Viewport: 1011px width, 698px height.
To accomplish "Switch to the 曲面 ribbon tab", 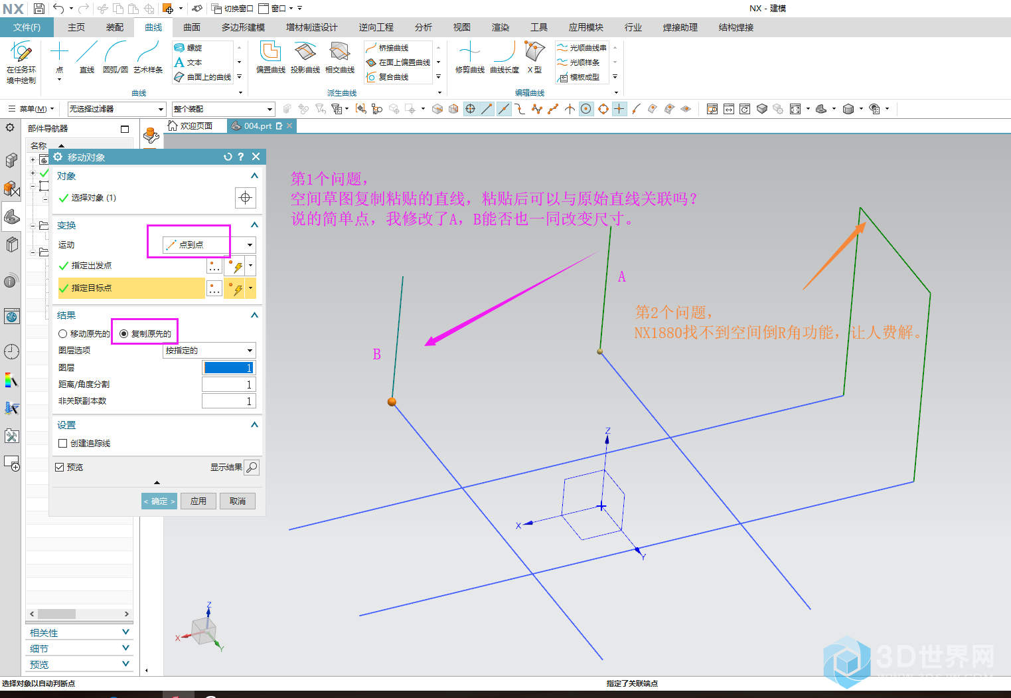I will coord(192,27).
